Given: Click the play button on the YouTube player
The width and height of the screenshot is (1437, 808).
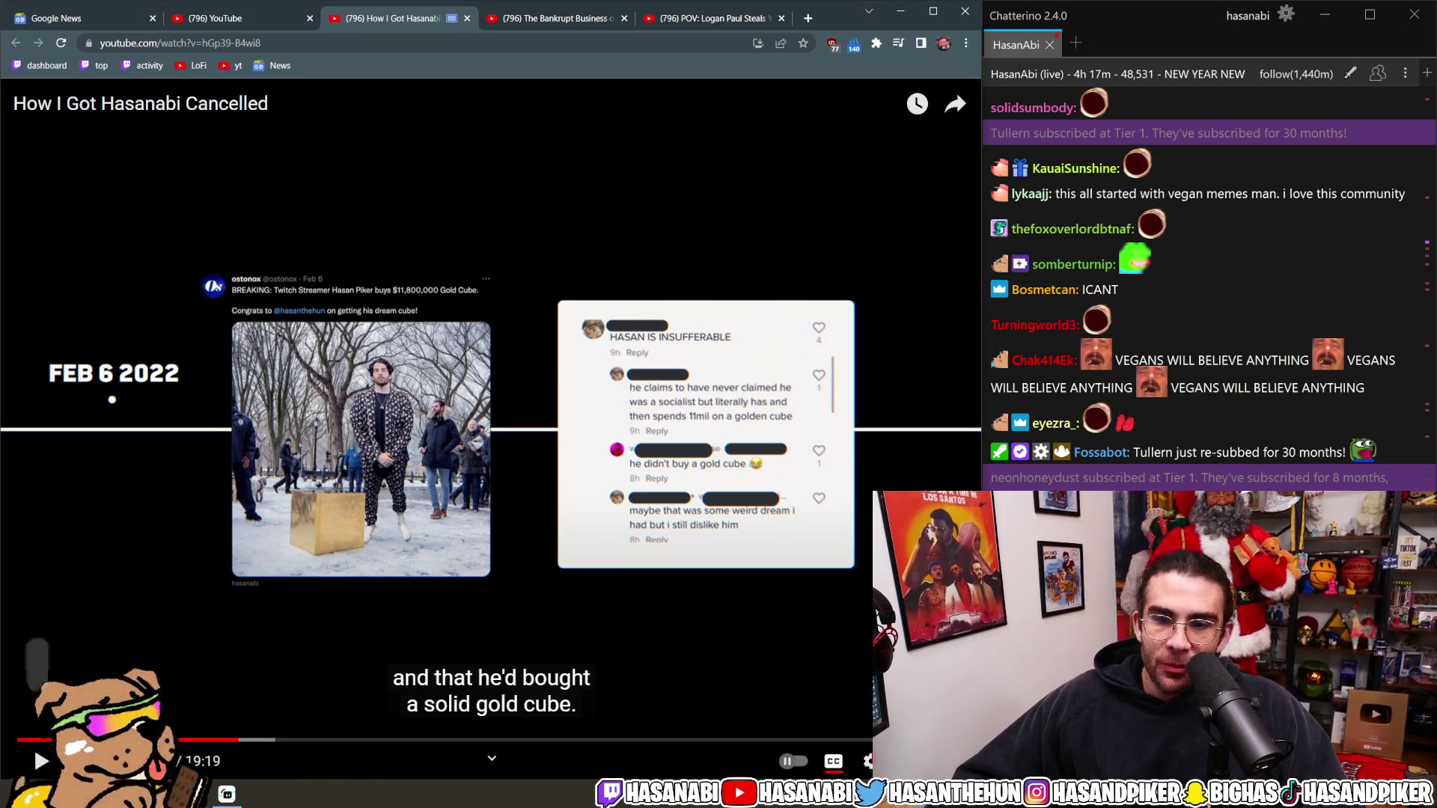Looking at the screenshot, I should pos(41,760).
